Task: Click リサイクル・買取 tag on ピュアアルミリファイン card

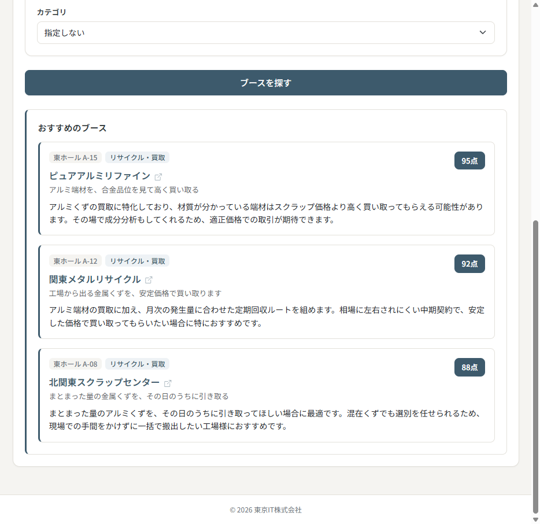Action: [x=138, y=157]
